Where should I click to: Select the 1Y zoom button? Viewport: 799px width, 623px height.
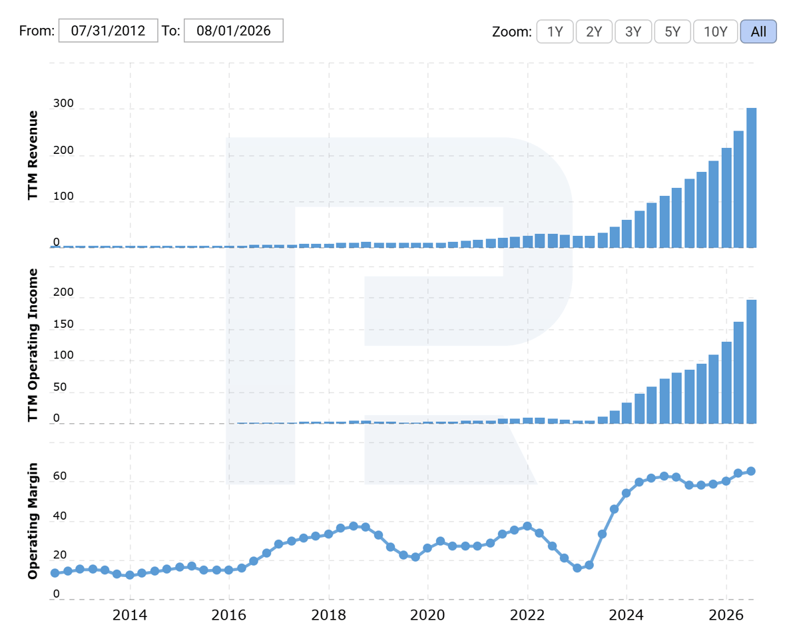coord(555,31)
